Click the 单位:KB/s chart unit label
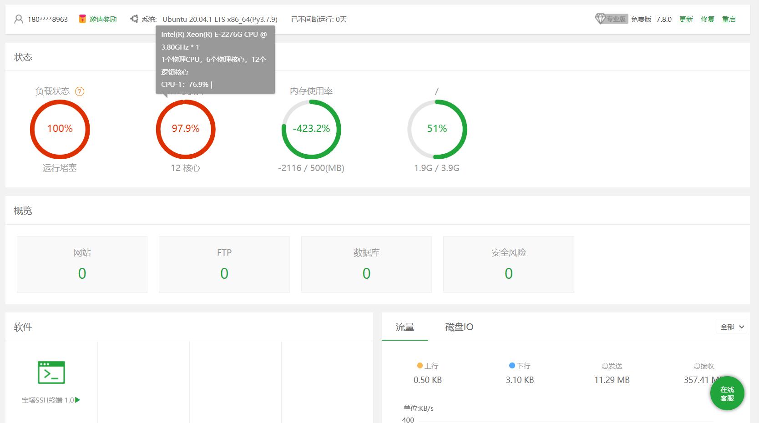Image resolution: width=759 pixels, height=423 pixels. pyautogui.click(x=419, y=408)
